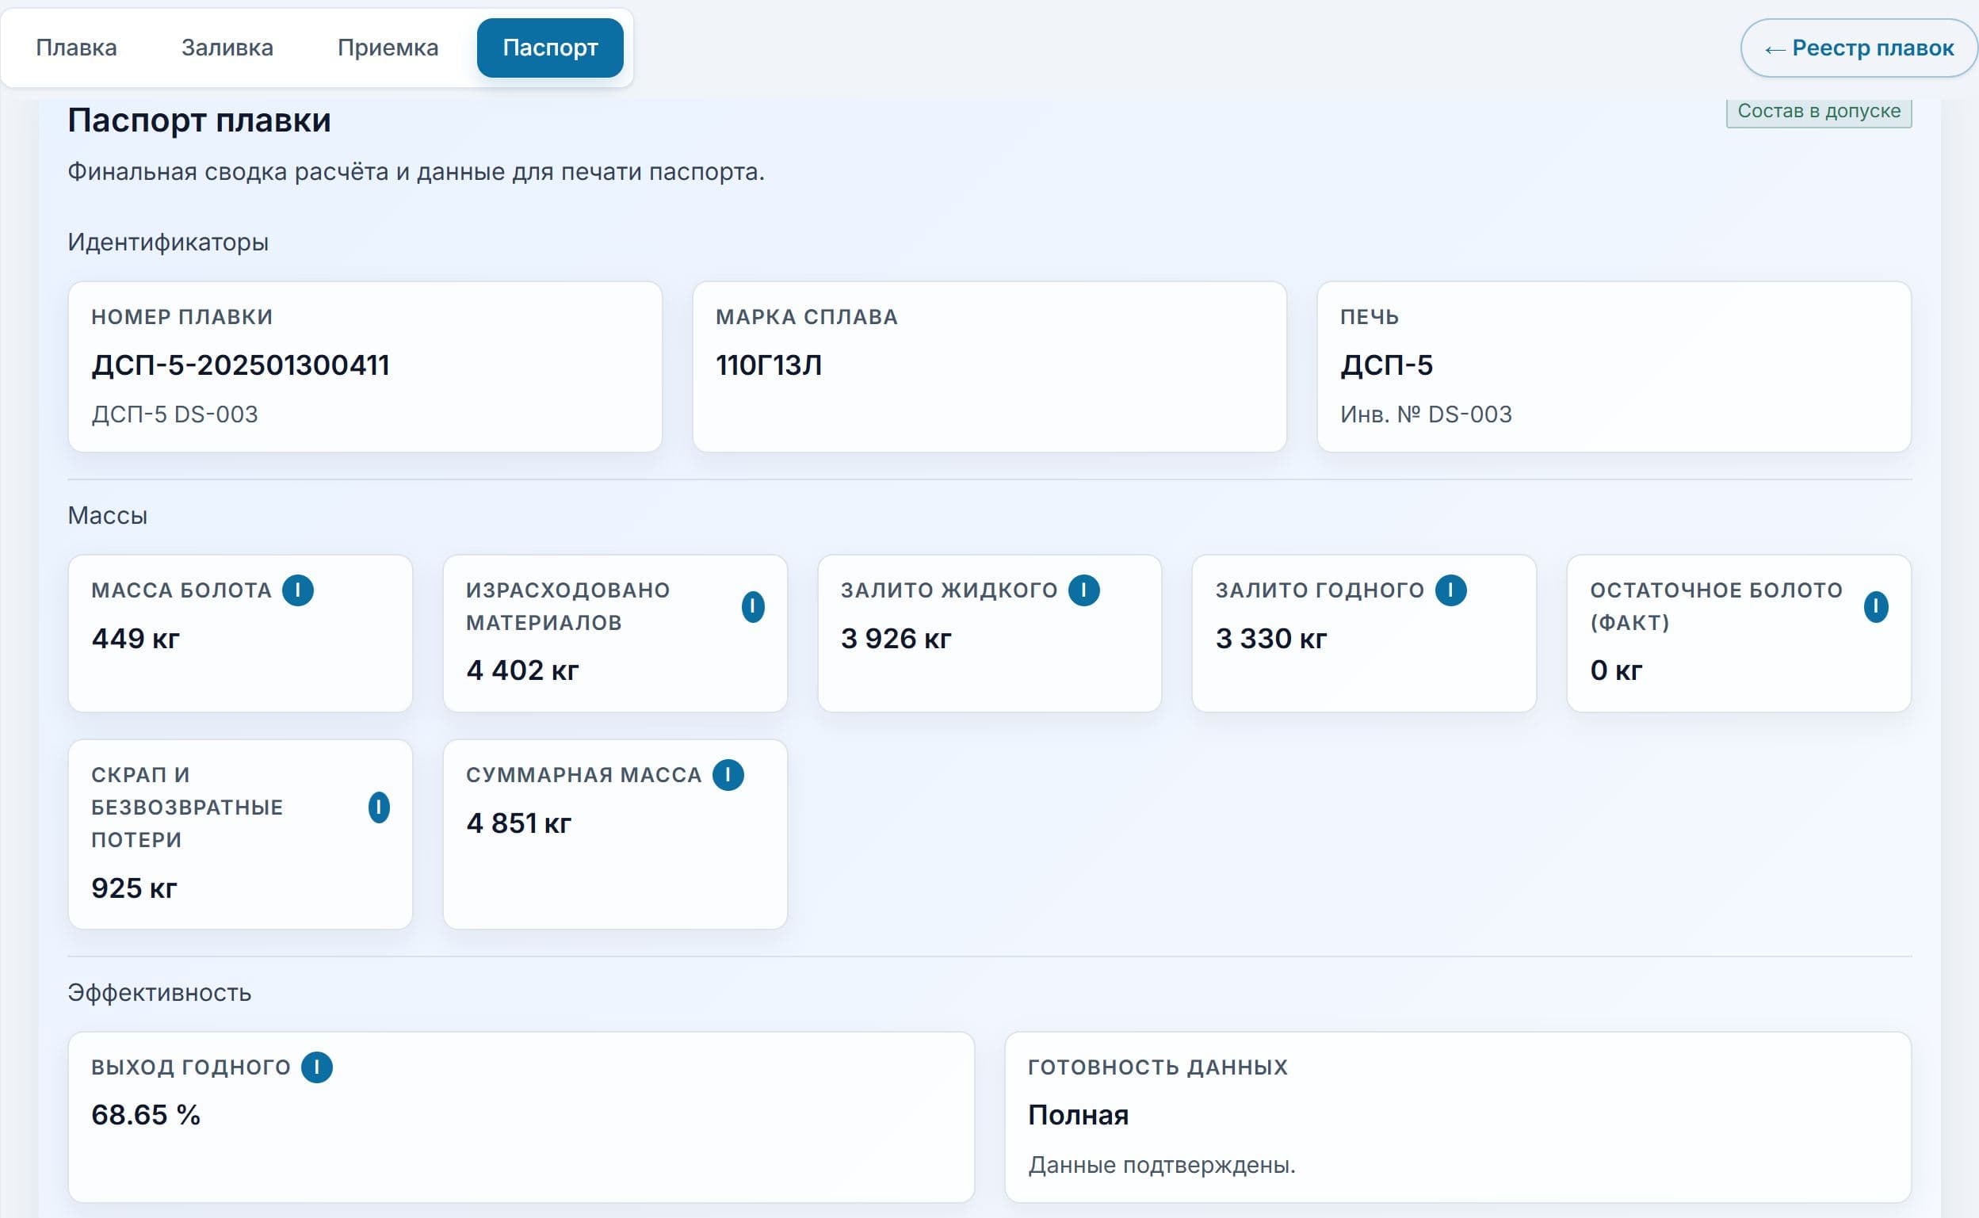Click the Массы section label
The width and height of the screenshot is (1979, 1218).
(107, 516)
